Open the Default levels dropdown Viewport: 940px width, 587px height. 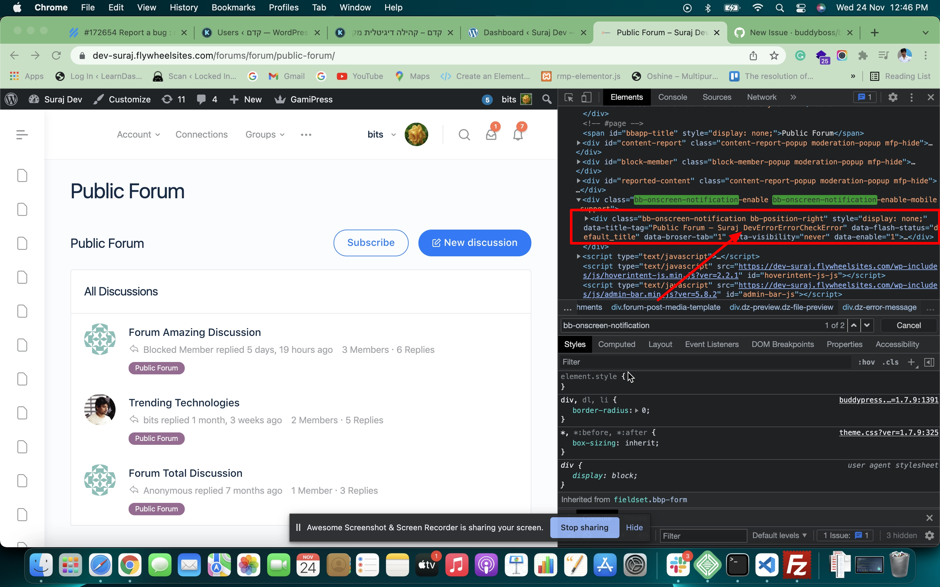pyautogui.click(x=779, y=536)
